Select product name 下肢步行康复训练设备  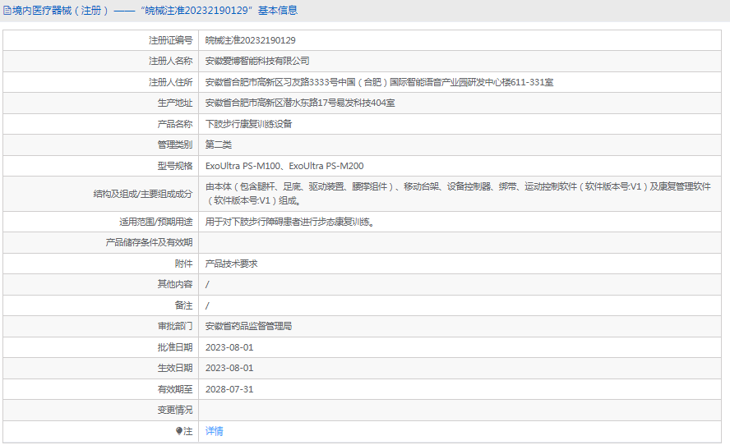pyautogui.click(x=248, y=124)
